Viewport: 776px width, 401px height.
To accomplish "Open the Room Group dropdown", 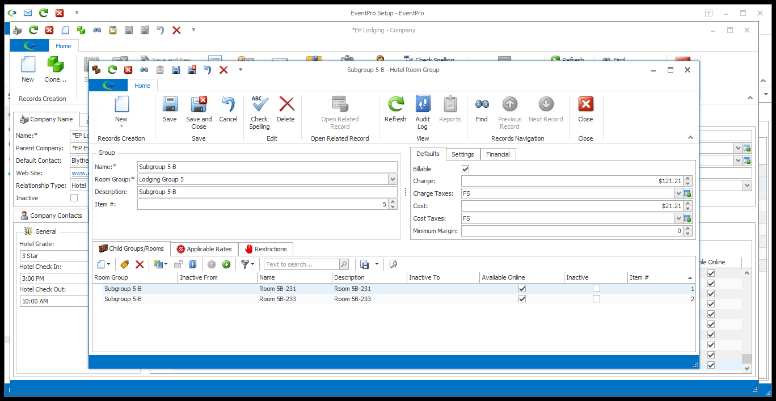I will point(393,179).
